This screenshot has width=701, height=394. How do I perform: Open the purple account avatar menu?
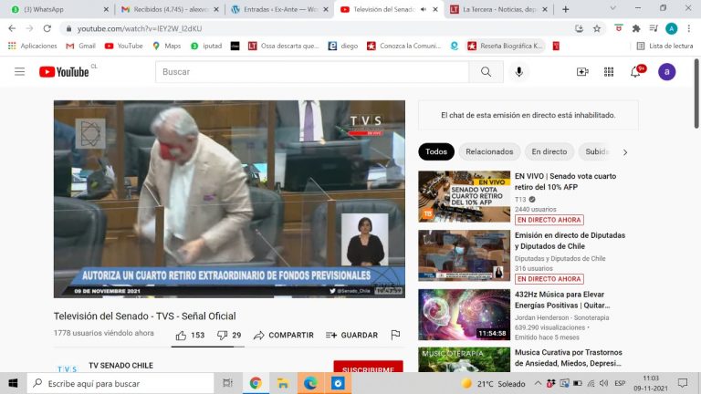click(x=666, y=71)
